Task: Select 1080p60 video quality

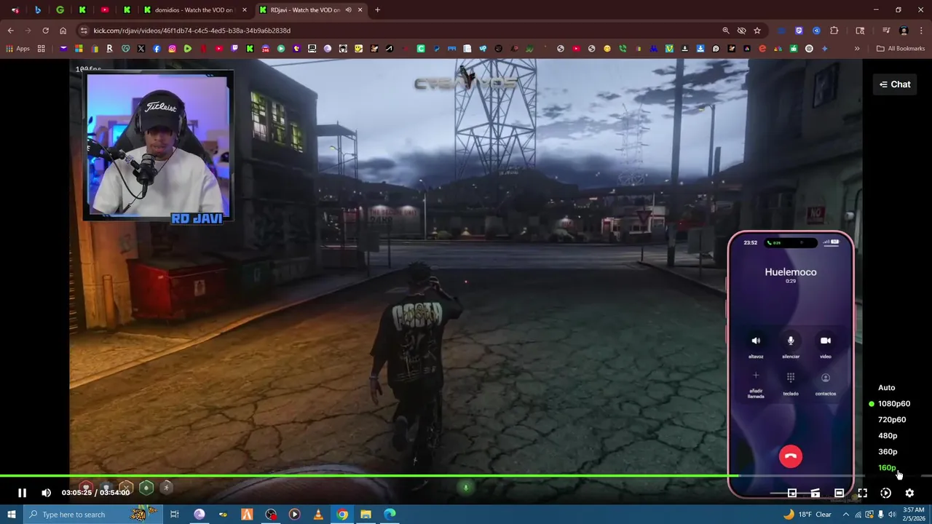Action: click(893, 404)
